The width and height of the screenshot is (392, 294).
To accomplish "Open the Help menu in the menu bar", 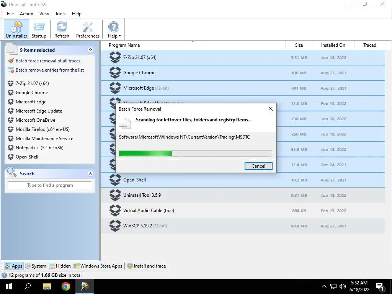I will [x=77, y=14].
